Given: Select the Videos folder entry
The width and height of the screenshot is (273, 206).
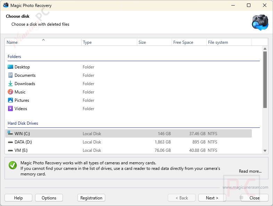Looking at the screenshot, I should (x=129, y=109).
